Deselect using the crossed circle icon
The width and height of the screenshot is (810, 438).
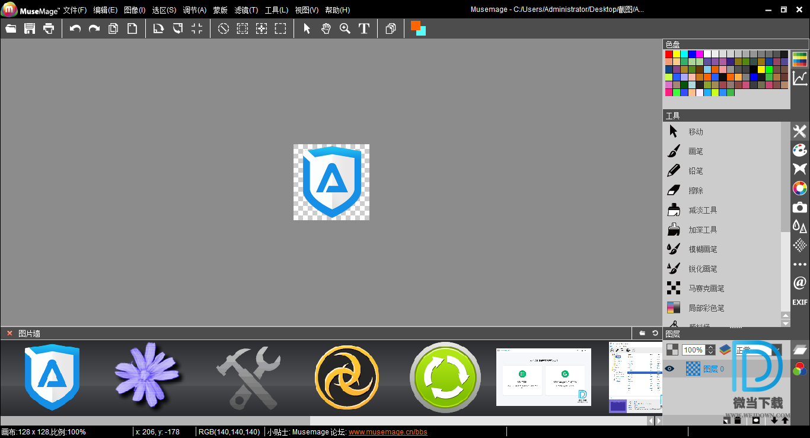click(224, 28)
